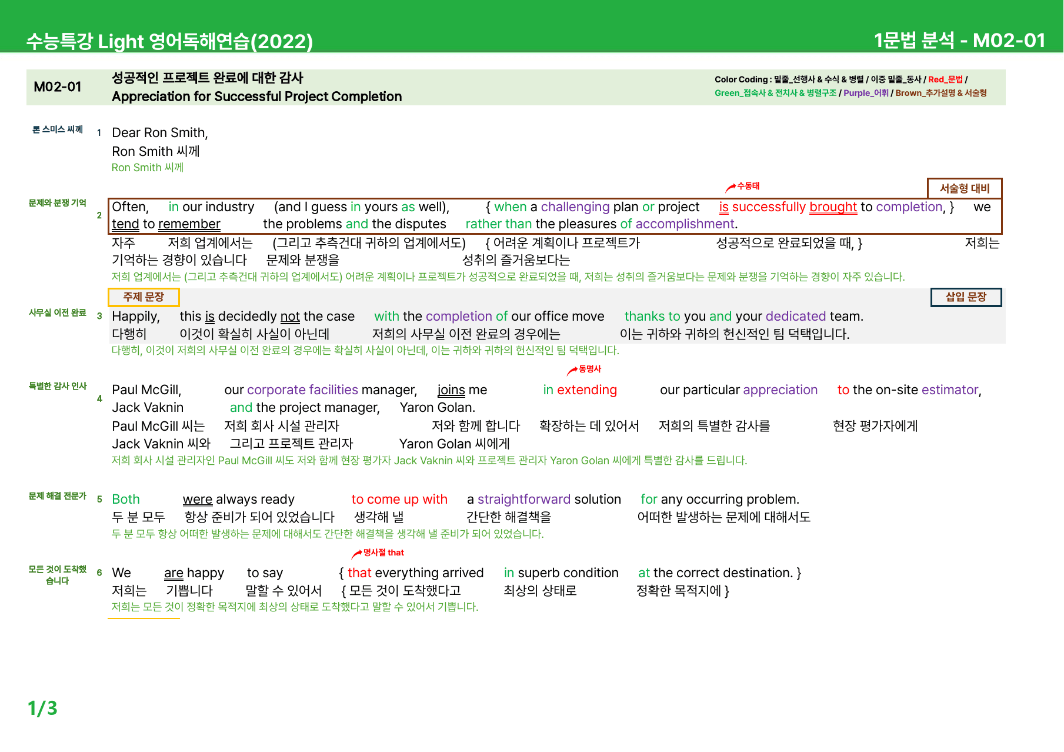Screen dimensions: 1064x752
Task: Click the word 'Happily,' in sentence 3
Action: pos(136,317)
